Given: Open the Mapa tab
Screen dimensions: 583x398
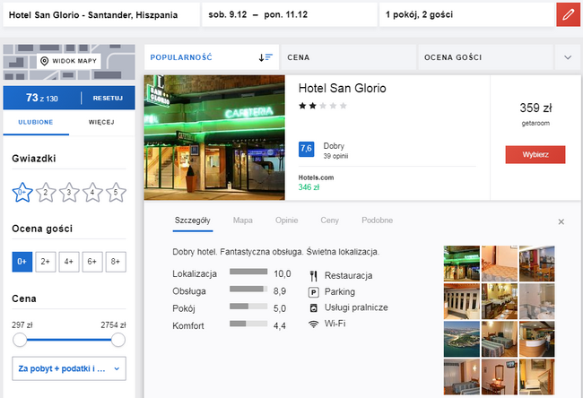Looking at the screenshot, I should tap(242, 221).
